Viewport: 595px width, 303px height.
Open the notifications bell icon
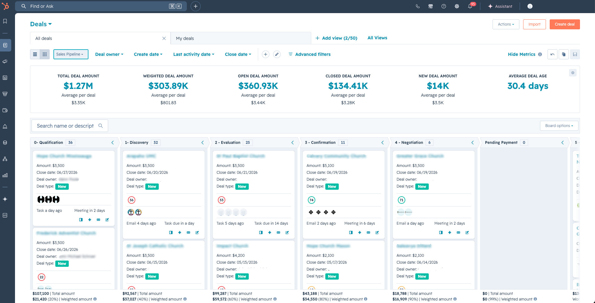pyautogui.click(x=470, y=6)
